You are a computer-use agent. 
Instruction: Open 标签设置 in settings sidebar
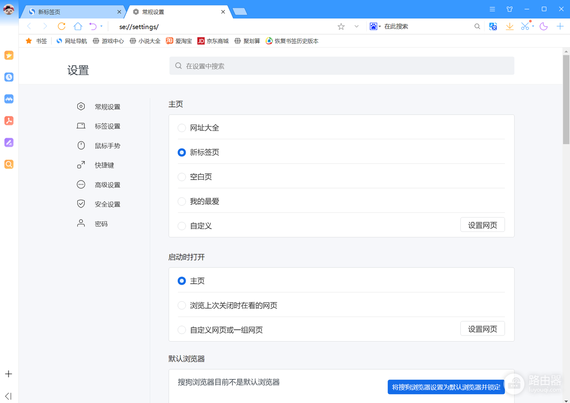99,126
